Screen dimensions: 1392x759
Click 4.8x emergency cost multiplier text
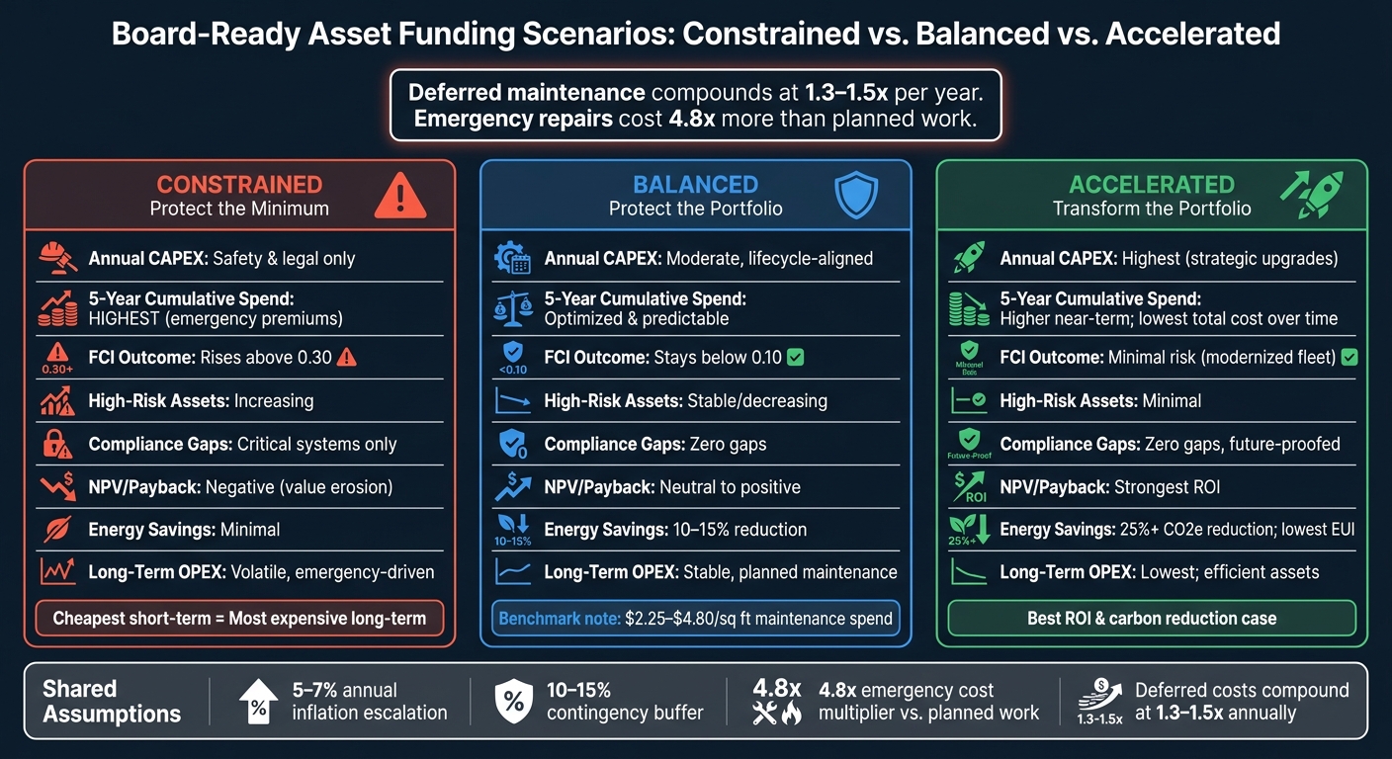pyautogui.click(x=928, y=702)
